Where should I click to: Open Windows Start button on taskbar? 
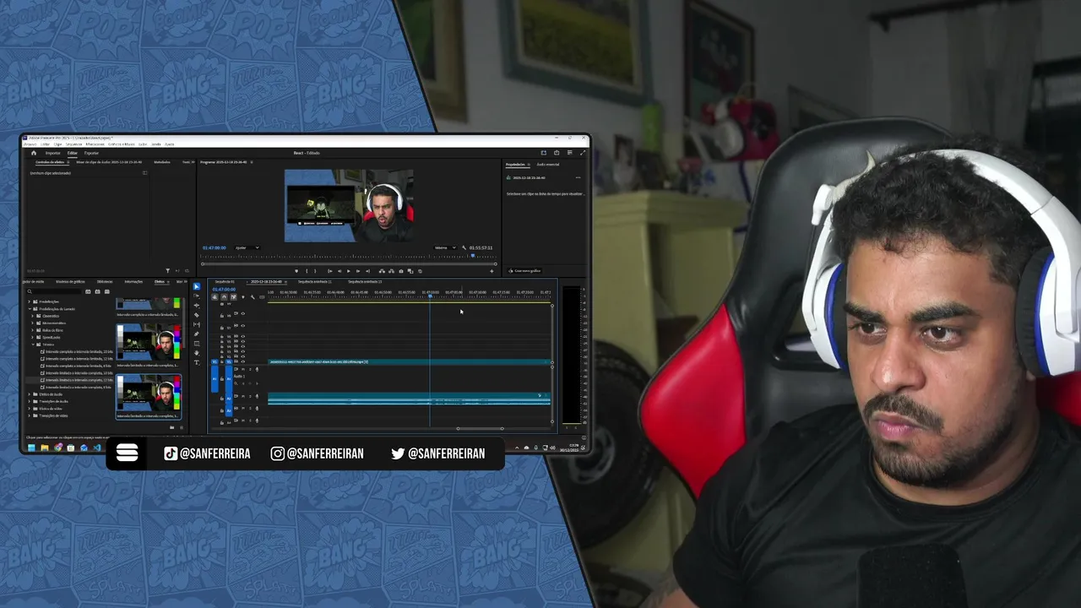coord(31,448)
